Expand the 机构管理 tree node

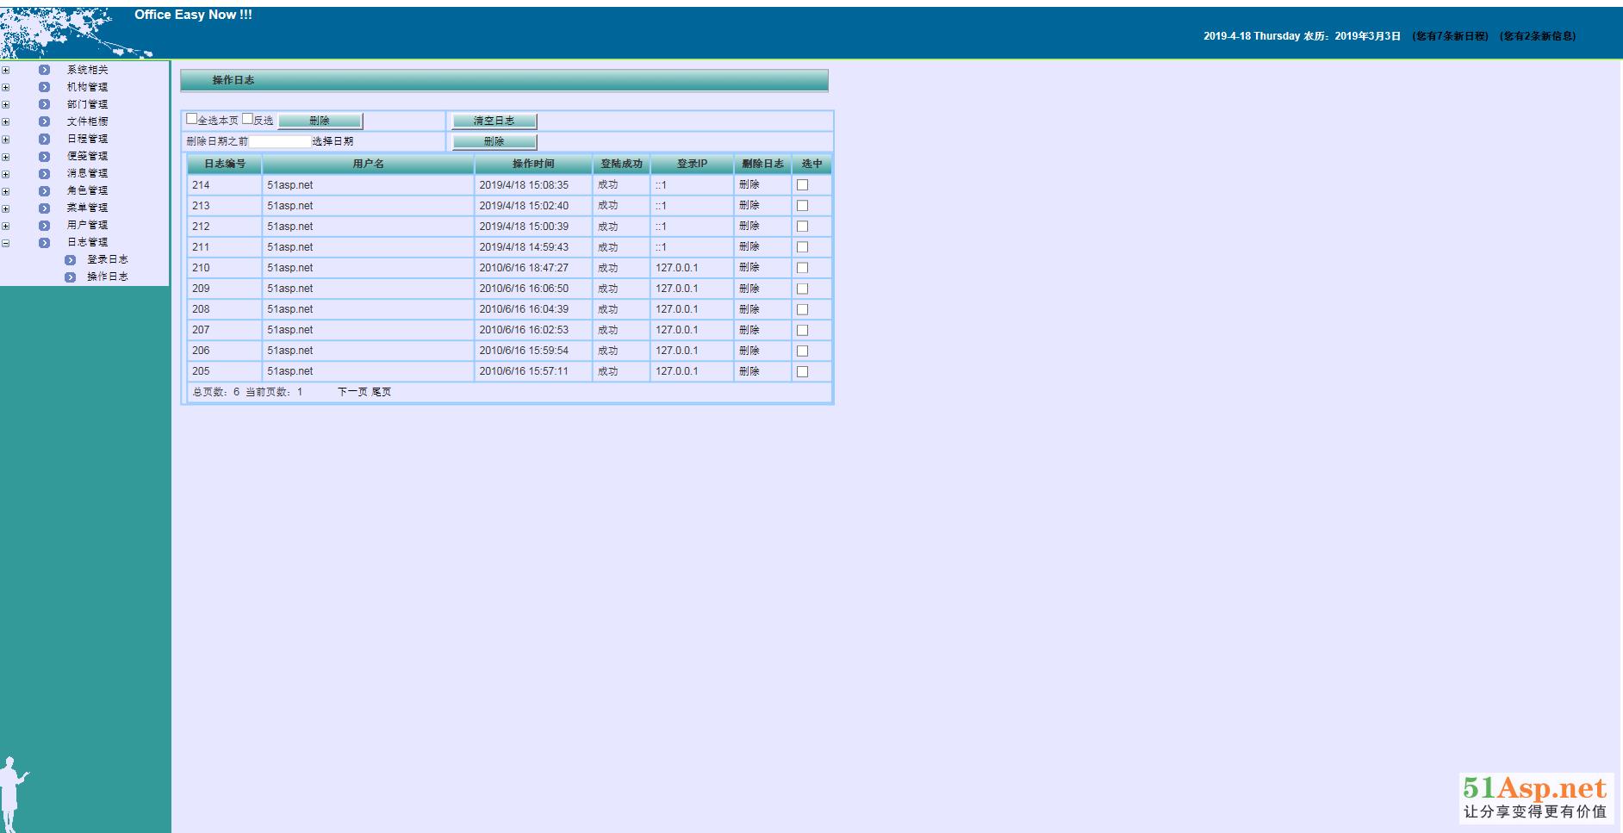5,88
